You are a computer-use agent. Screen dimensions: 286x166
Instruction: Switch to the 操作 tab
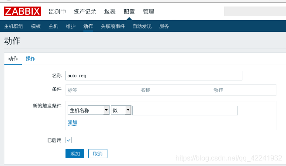[30, 59]
